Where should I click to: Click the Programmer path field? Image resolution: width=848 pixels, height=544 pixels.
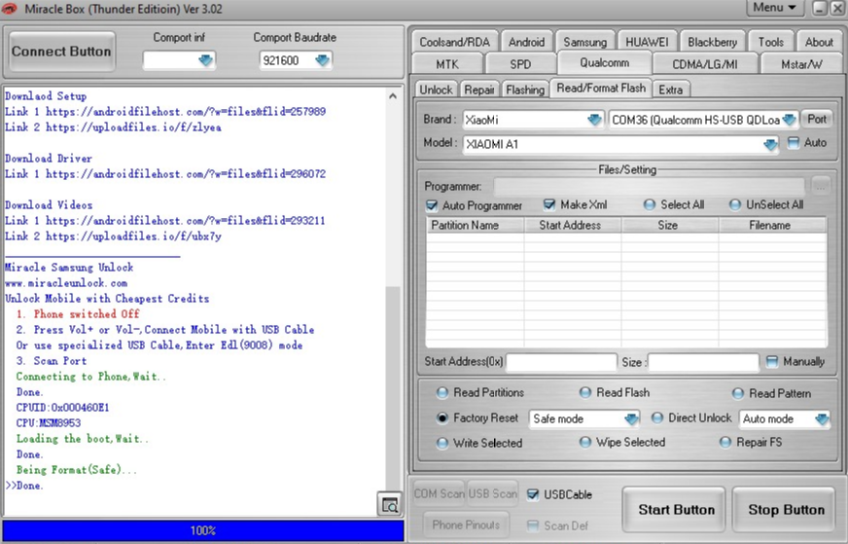(649, 187)
